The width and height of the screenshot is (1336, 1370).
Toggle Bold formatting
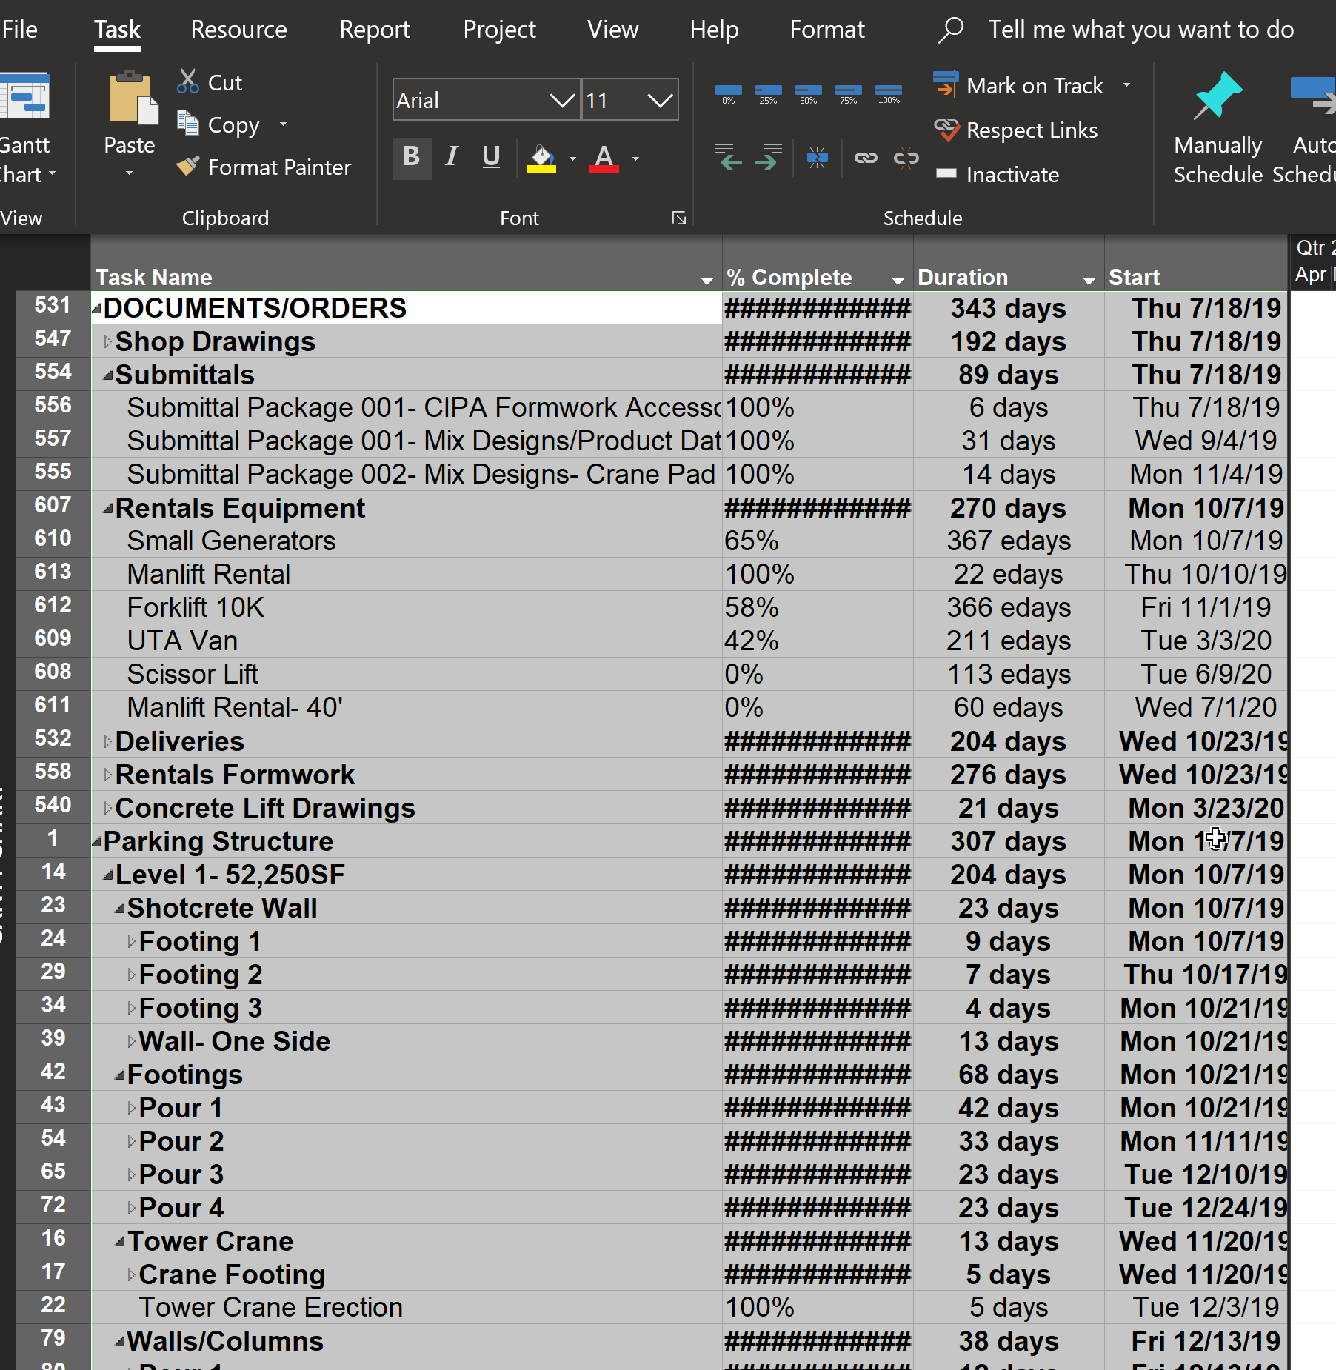pyautogui.click(x=412, y=158)
